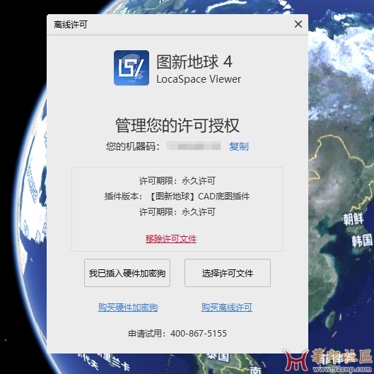The width and height of the screenshot is (374, 374).
Task: Click the LocaSpace Viewer LSV logo icon
Action: (x=132, y=68)
